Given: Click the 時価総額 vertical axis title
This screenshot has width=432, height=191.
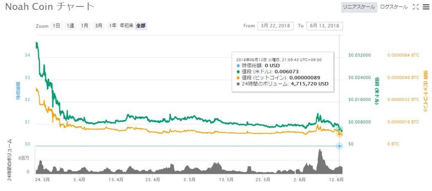Looking at the screenshot, I should 18,91.
